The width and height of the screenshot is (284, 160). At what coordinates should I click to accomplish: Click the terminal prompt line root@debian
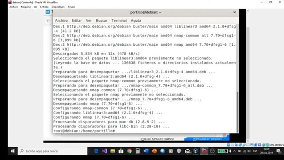[x=84, y=131]
